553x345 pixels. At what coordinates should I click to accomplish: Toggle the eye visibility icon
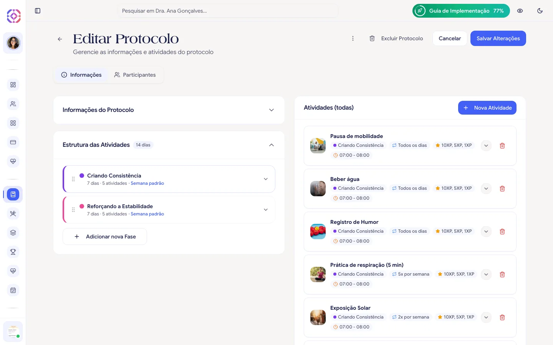[520, 11]
